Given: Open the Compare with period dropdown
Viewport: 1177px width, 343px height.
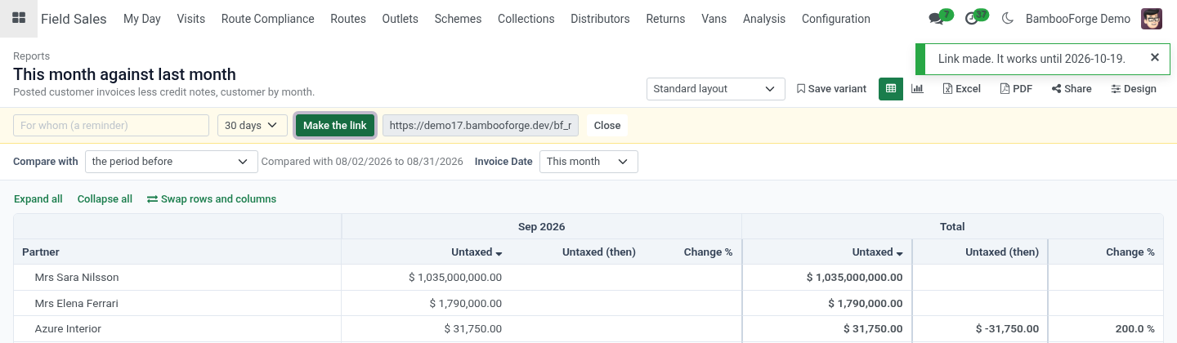Looking at the screenshot, I should [172, 162].
